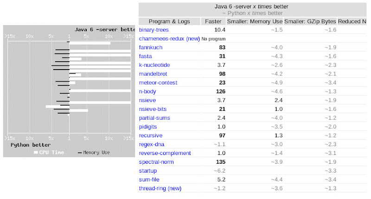Viewport: 371px width, 199px height.
Task: Click the Memory Use 1.3 value for recursive
Action: click(x=279, y=135)
